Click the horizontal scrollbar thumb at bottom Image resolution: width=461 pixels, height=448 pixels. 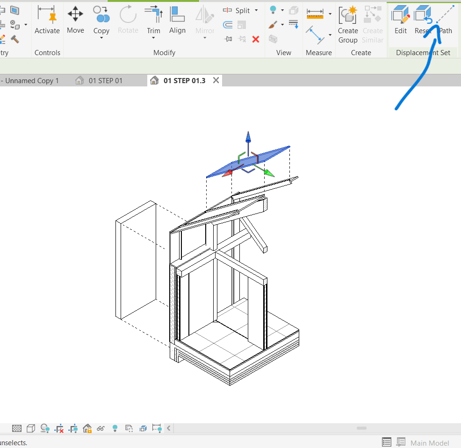click(361, 428)
